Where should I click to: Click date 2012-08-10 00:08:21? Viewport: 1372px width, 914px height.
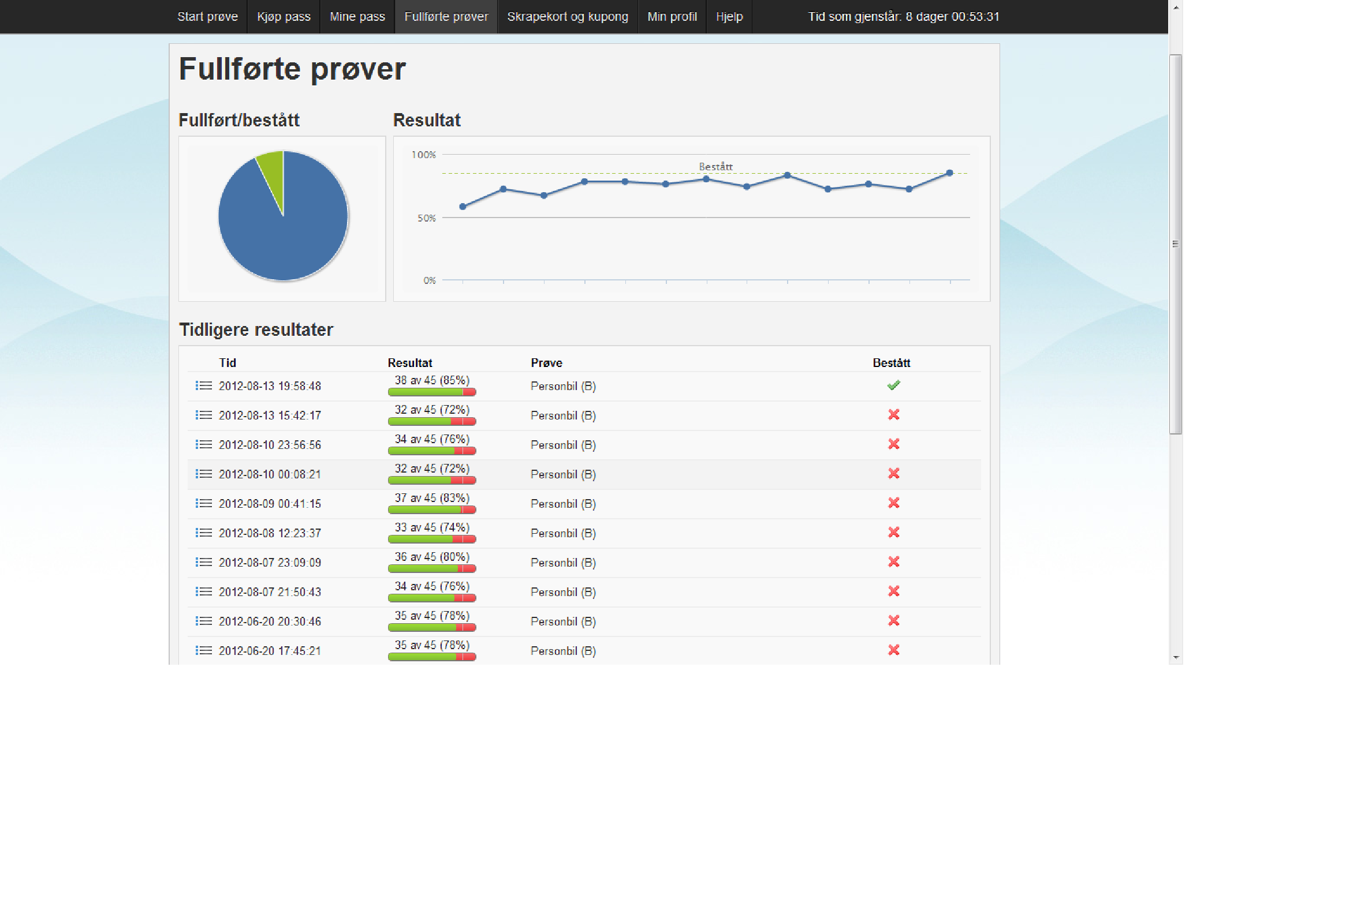(x=270, y=474)
